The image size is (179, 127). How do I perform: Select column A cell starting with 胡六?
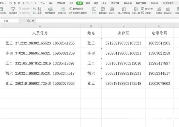click(x=40, y=73)
